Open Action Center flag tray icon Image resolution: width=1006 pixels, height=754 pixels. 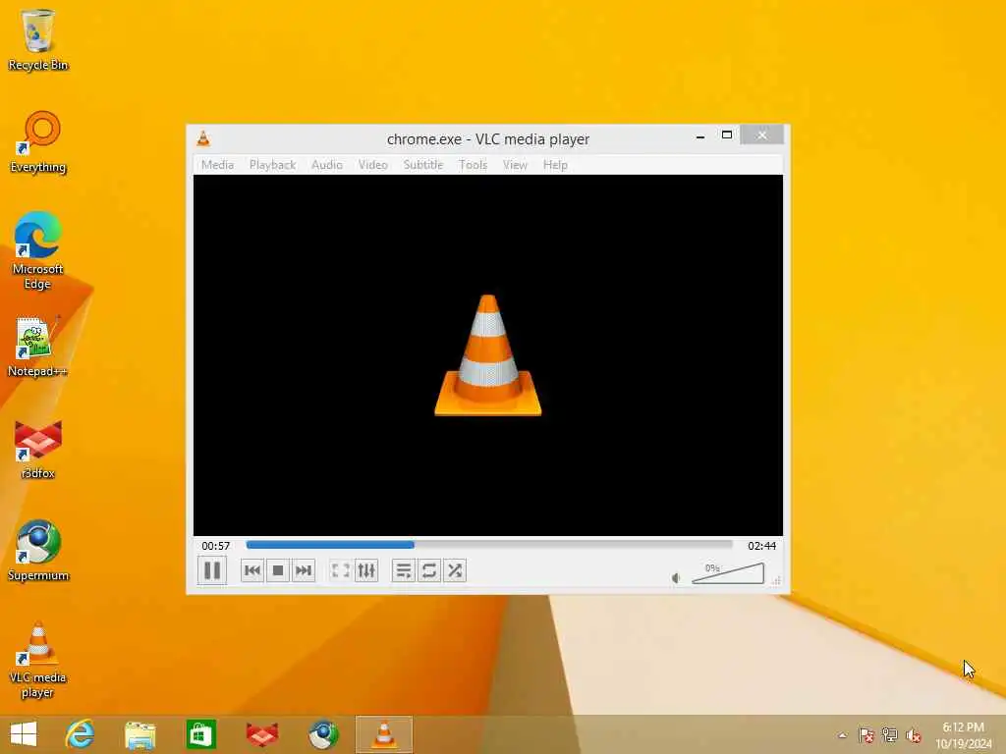pos(866,734)
